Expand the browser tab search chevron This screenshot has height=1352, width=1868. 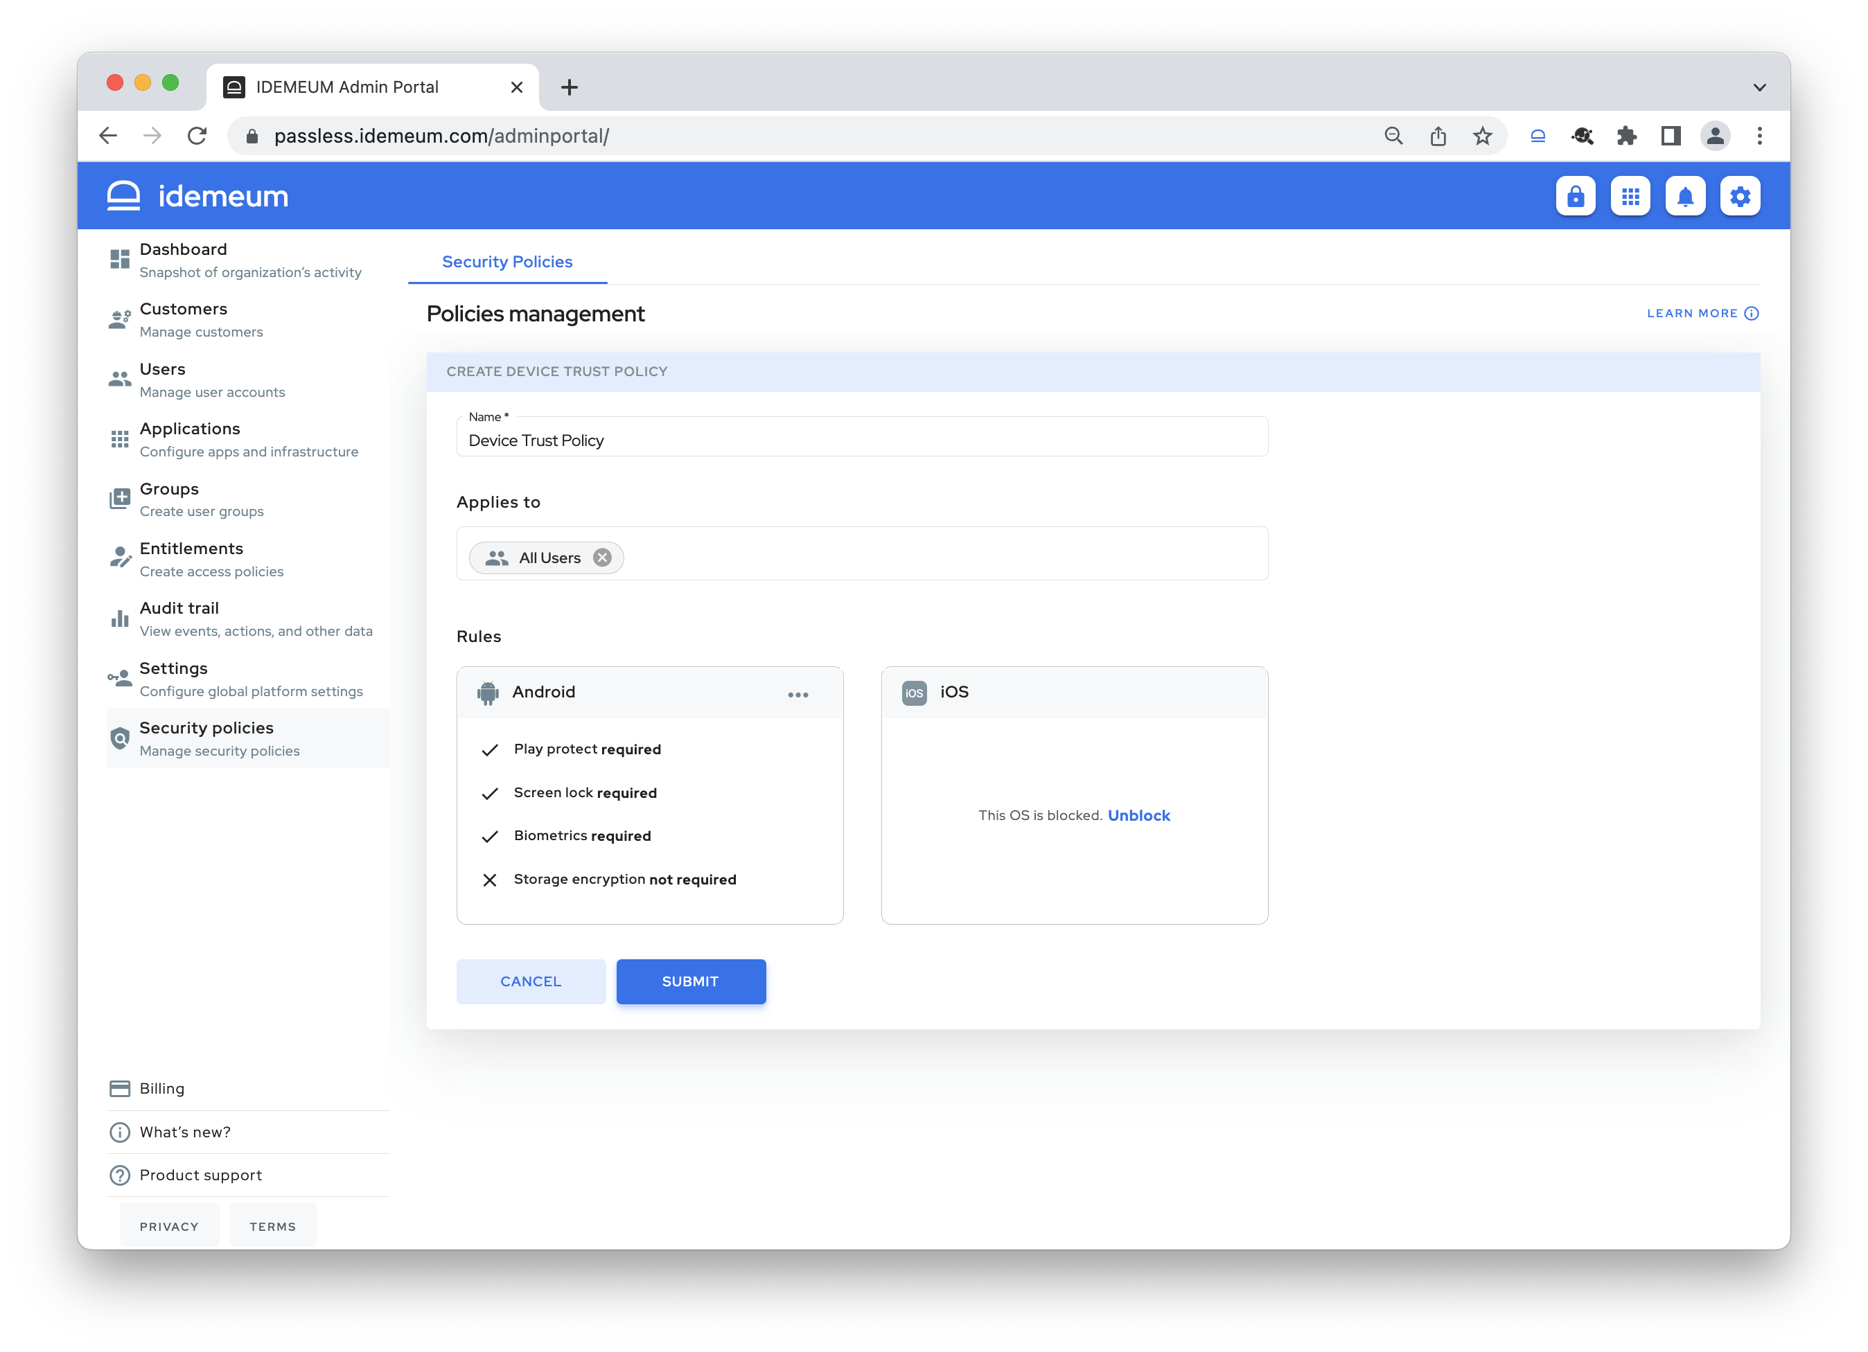point(1759,87)
